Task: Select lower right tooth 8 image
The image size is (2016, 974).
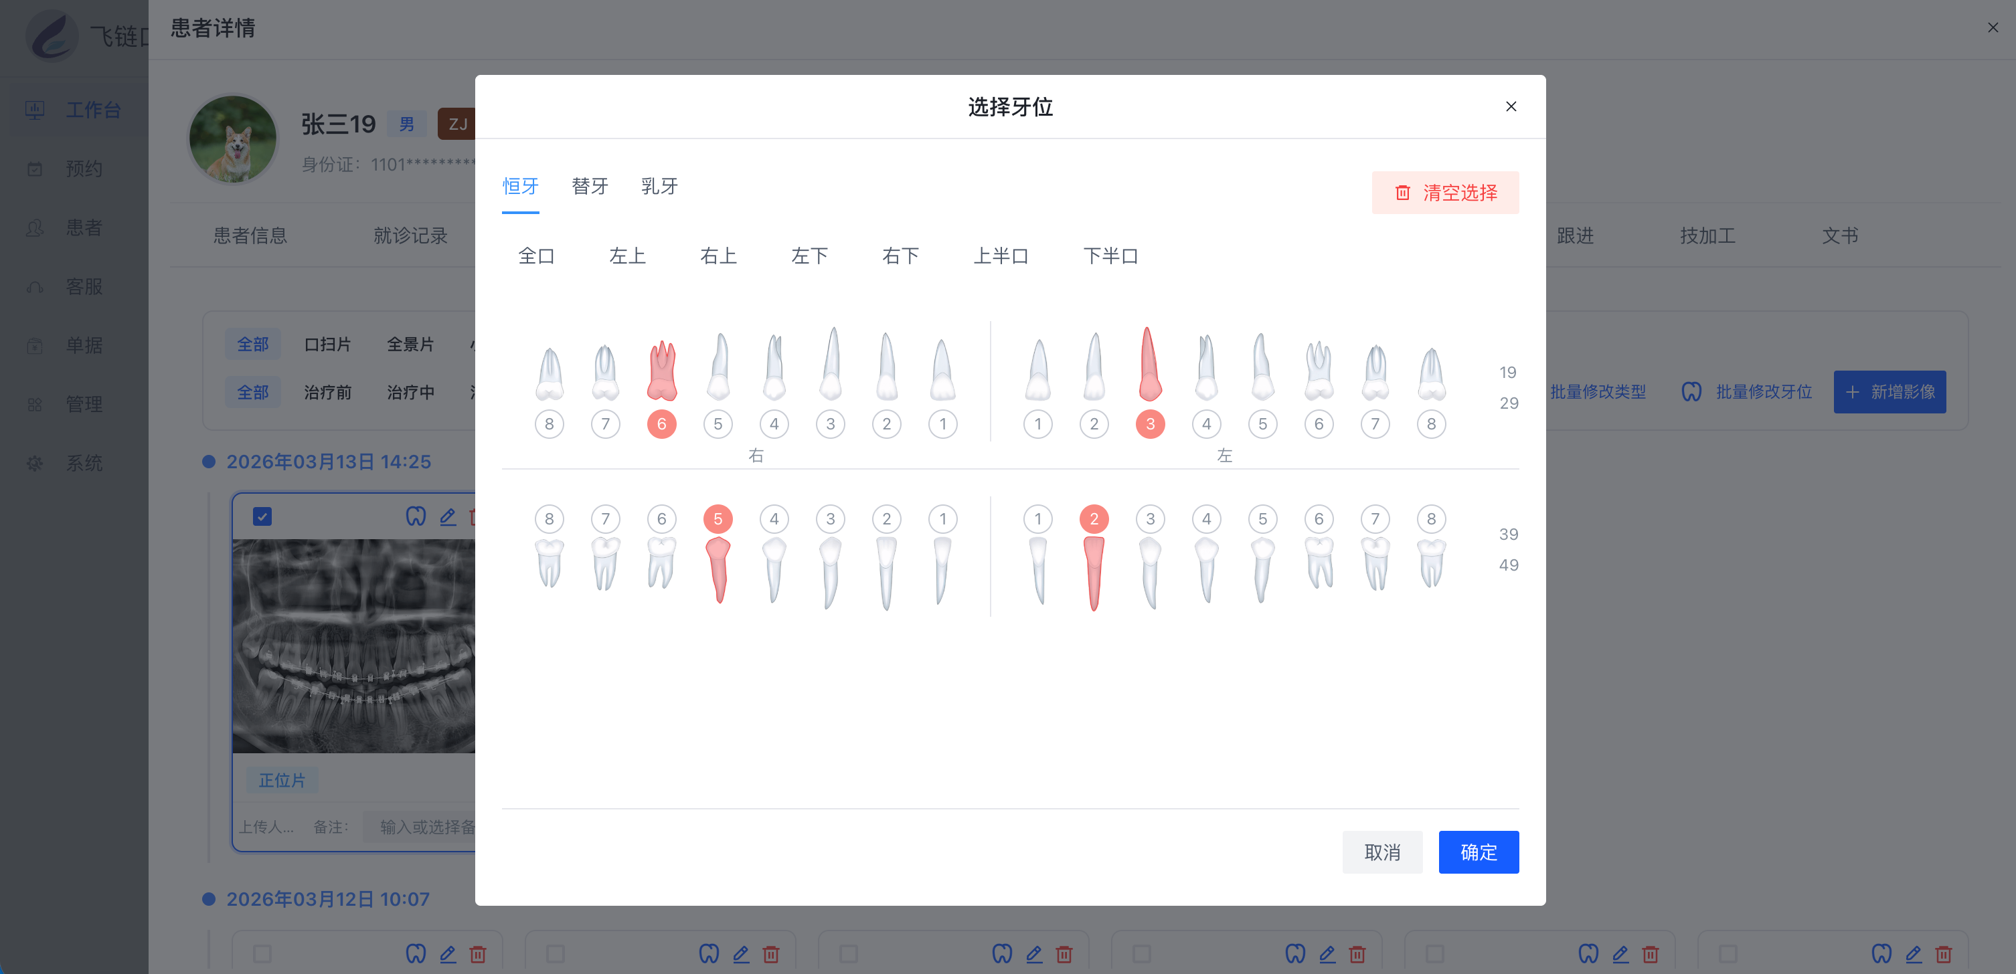Action: (x=550, y=563)
